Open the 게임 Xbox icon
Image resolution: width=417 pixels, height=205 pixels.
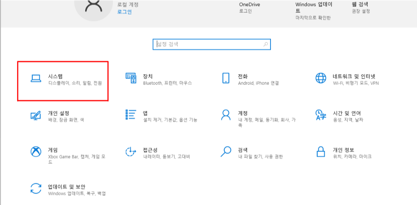(36, 152)
